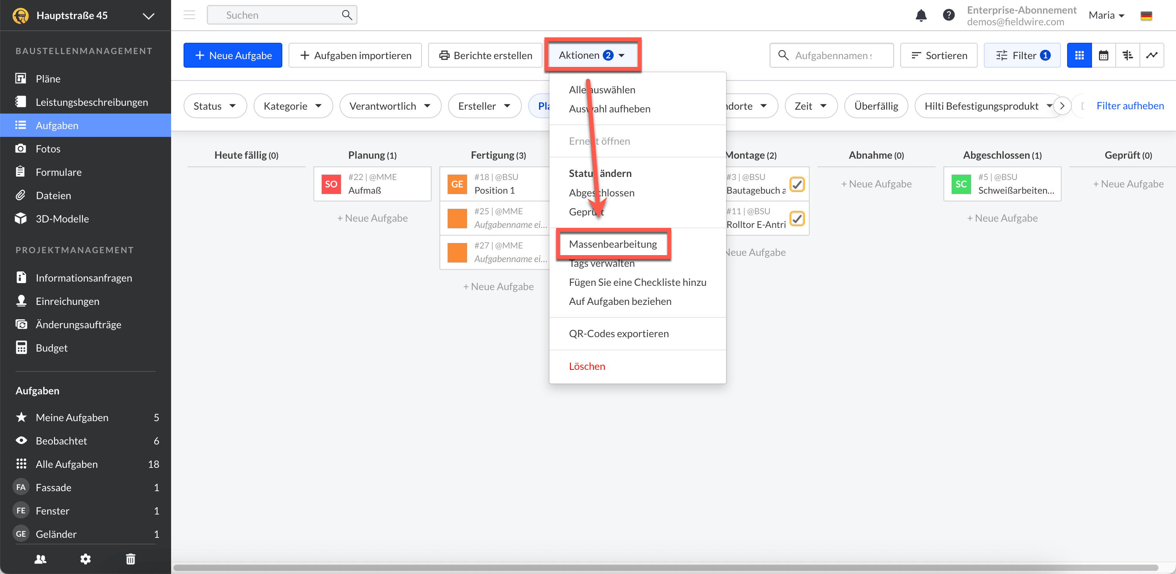
Task: Switch to Gantt view icon
Action: tap(1127, 55)
